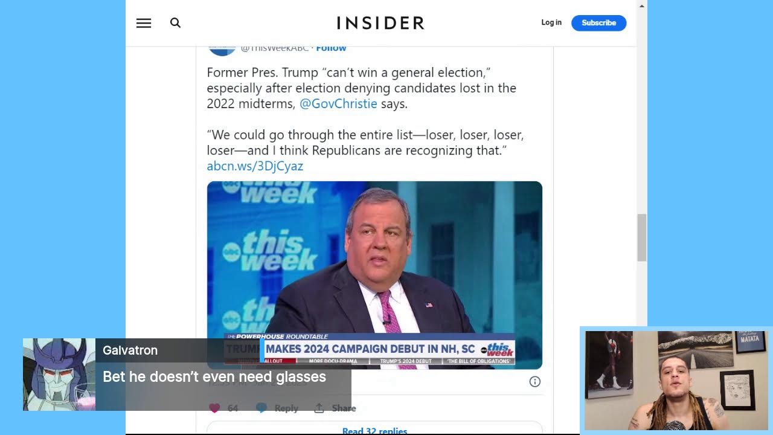Click the tweet info circle icon
The image size is (773, 435).
click(x=535, y=381)
